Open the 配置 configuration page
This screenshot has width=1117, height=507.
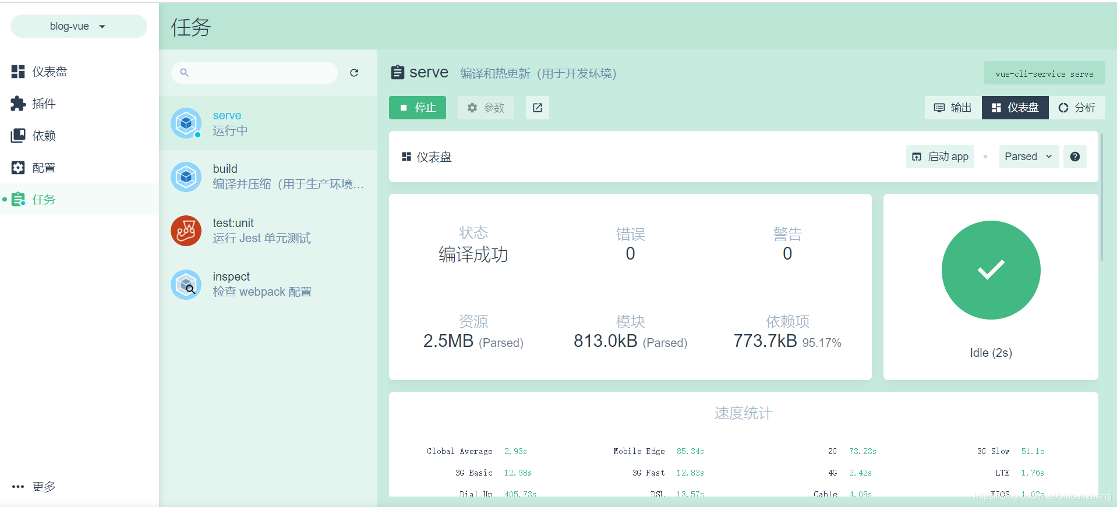click(x=79, y=168)
